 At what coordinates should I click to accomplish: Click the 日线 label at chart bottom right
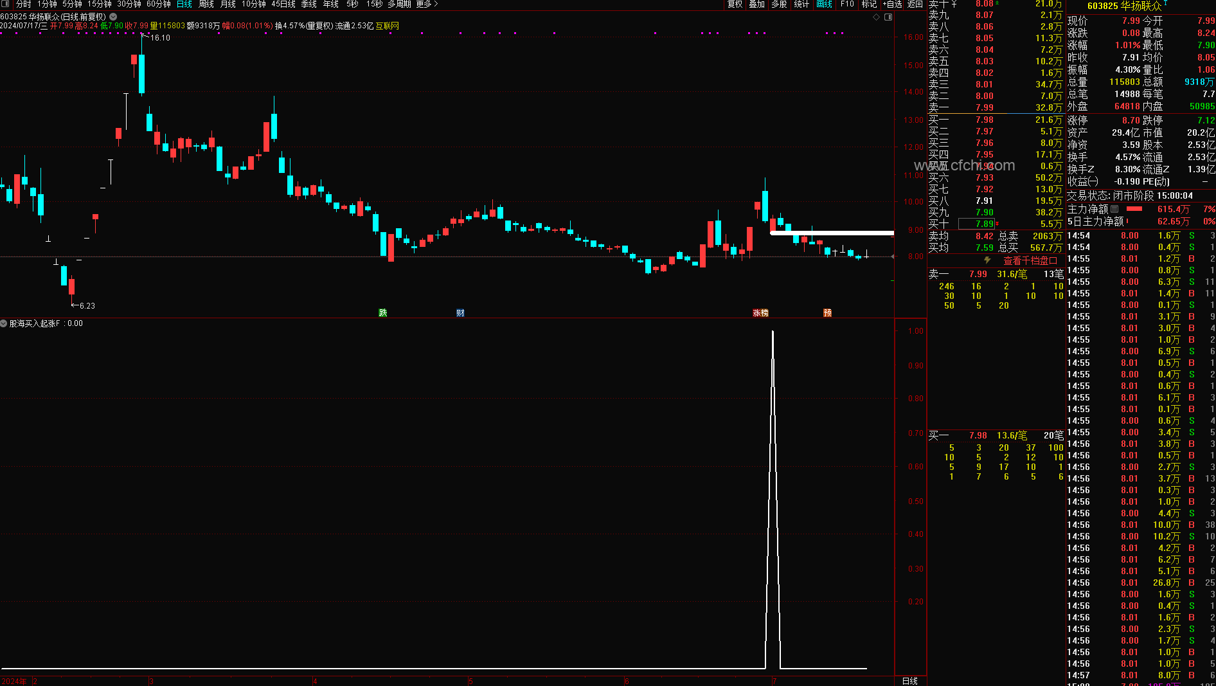910,681
